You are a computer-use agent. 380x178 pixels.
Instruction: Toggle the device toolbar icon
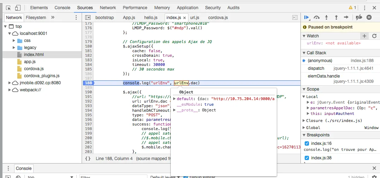[18, 8]
